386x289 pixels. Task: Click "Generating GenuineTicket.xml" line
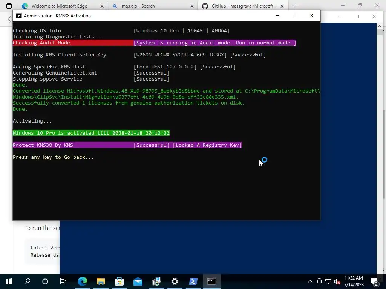pyautogui.click(x=91, y=73)
